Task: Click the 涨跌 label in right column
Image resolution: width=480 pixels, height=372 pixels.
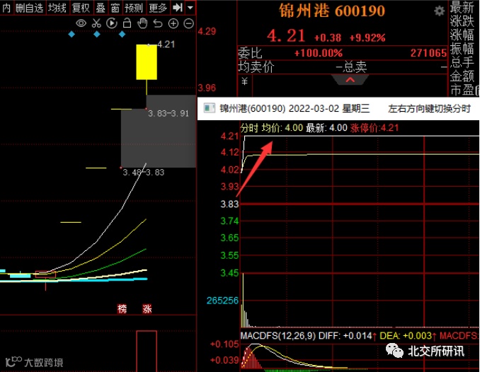Action: tap(462, 21)
